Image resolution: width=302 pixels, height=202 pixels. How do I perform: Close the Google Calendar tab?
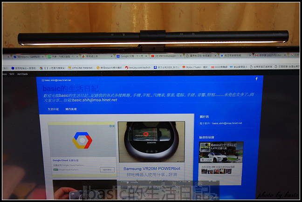[x=146, y=56]
